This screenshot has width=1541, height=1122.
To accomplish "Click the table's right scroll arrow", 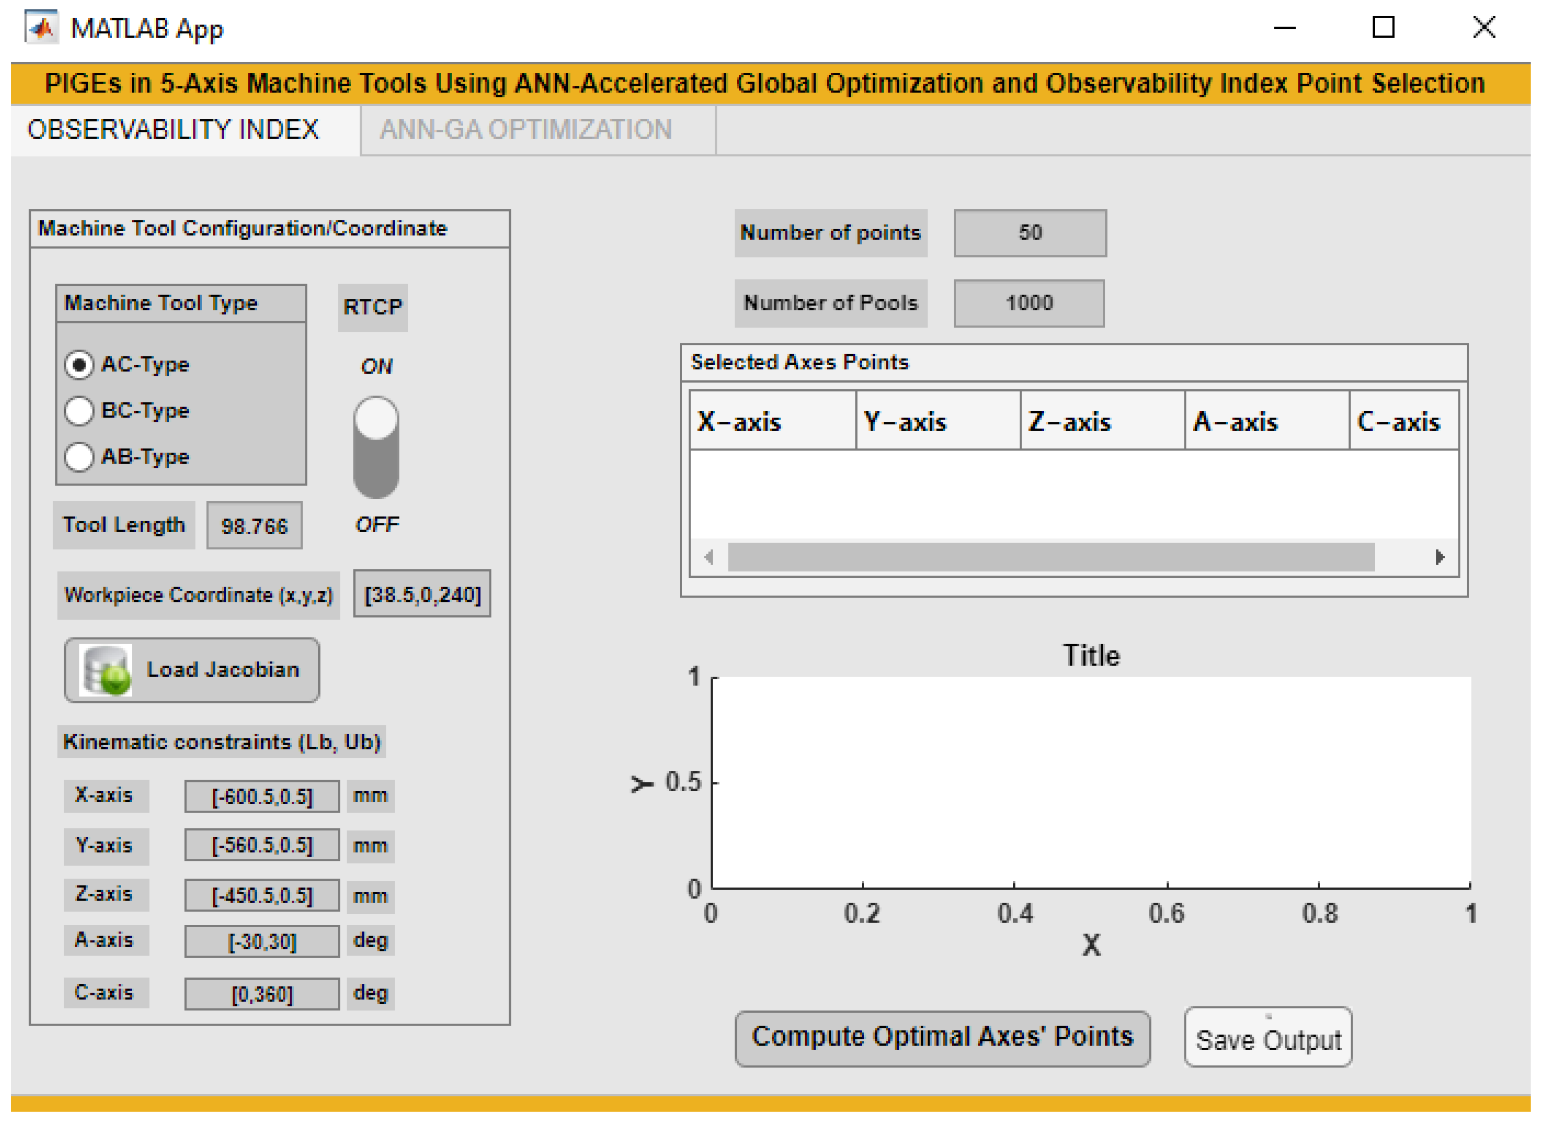I will [x=1440, y=558].
